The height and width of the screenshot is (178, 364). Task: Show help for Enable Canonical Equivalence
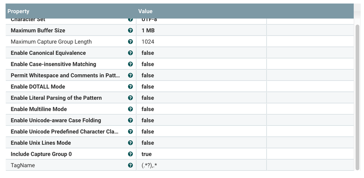130,53
